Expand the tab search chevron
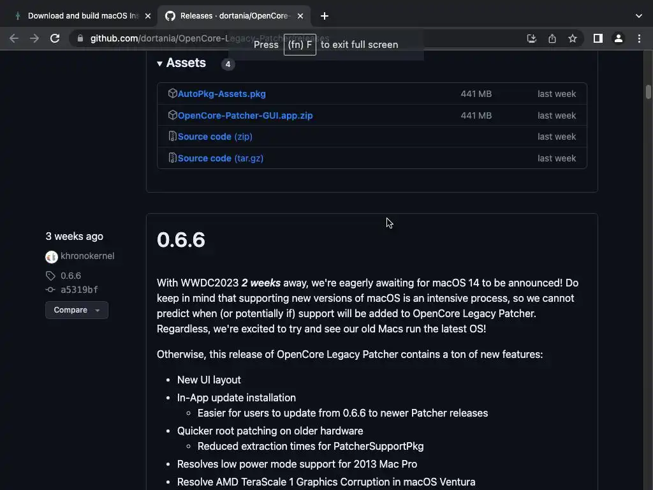The image size is (653, 490). (639, 16)
